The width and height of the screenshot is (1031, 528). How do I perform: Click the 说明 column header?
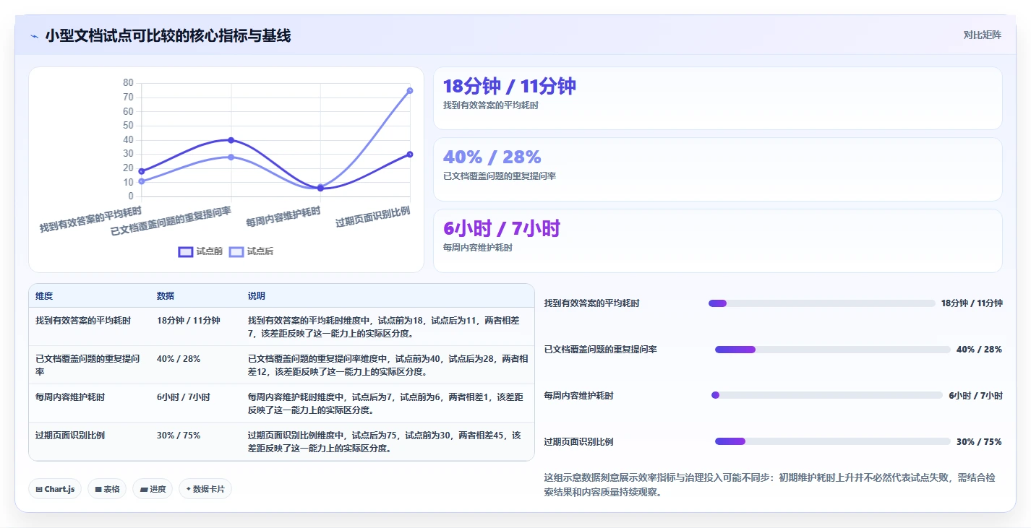click(x=257, y=296)
